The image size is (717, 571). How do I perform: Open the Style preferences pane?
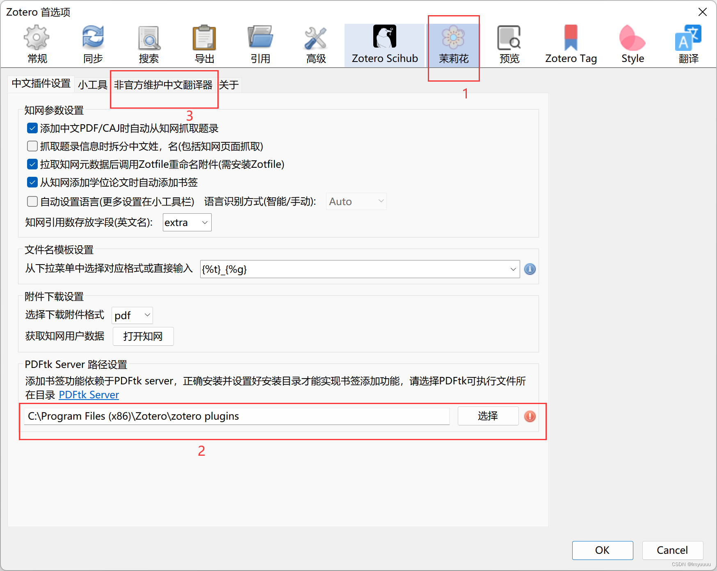[633, 44]
